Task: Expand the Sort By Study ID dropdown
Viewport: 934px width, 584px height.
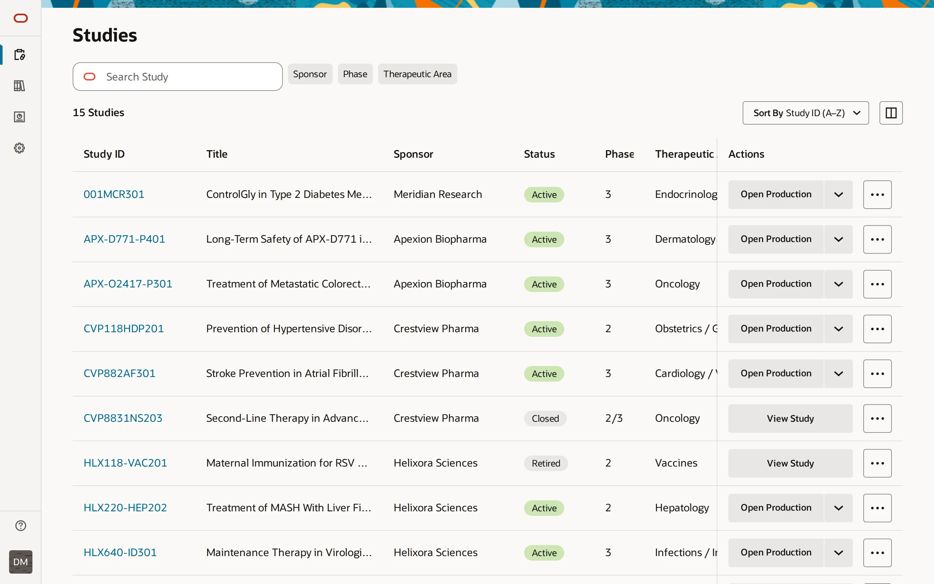Action: point(806,113)
